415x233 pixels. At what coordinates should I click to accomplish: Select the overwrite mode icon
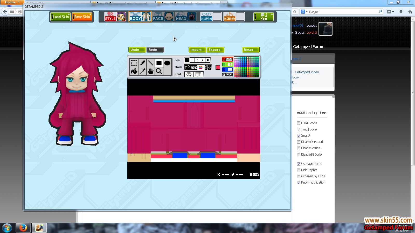(x=187, y=67)
